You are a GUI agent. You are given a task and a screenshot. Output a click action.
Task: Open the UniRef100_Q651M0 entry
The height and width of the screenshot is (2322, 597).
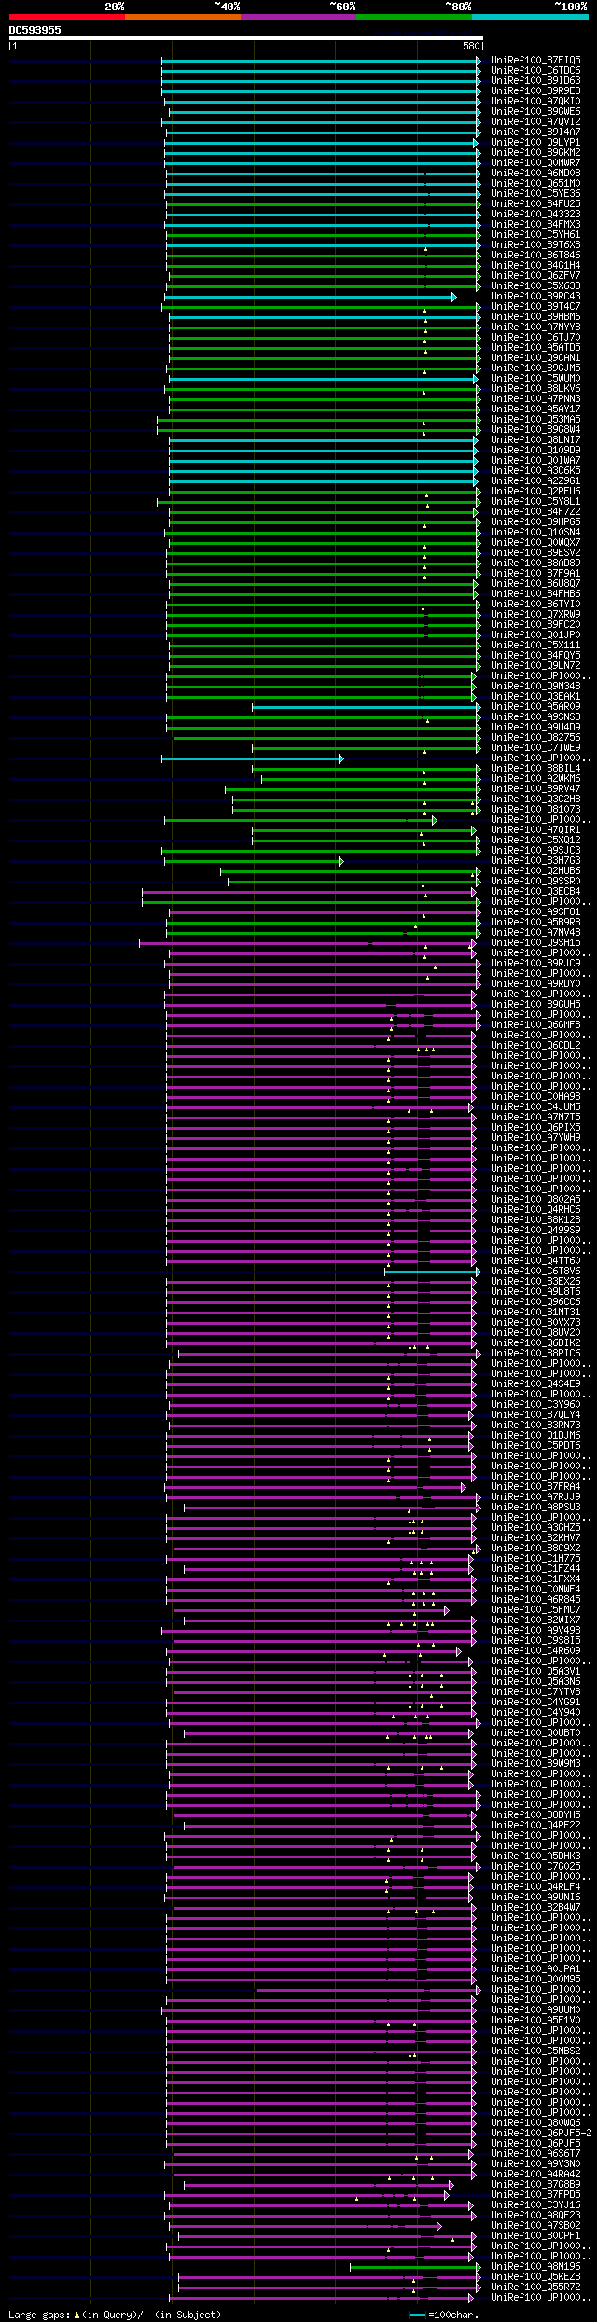click(x=535, y=183)
